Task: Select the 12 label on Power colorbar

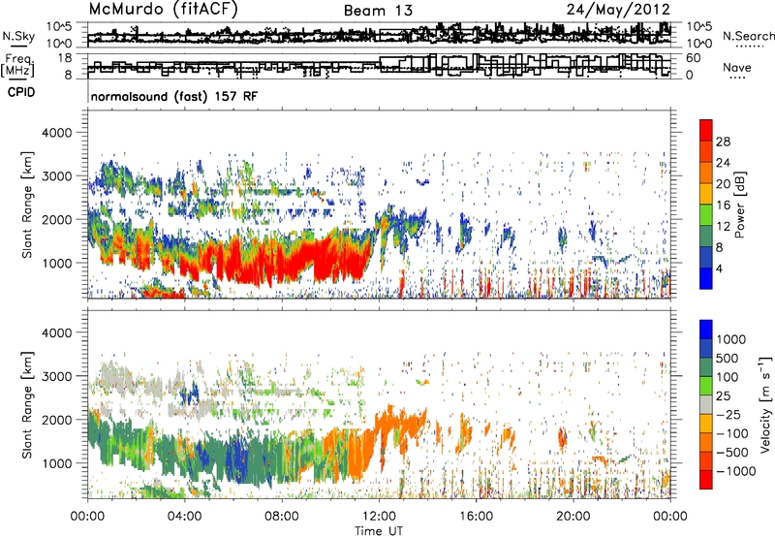Action: point(723,227)
